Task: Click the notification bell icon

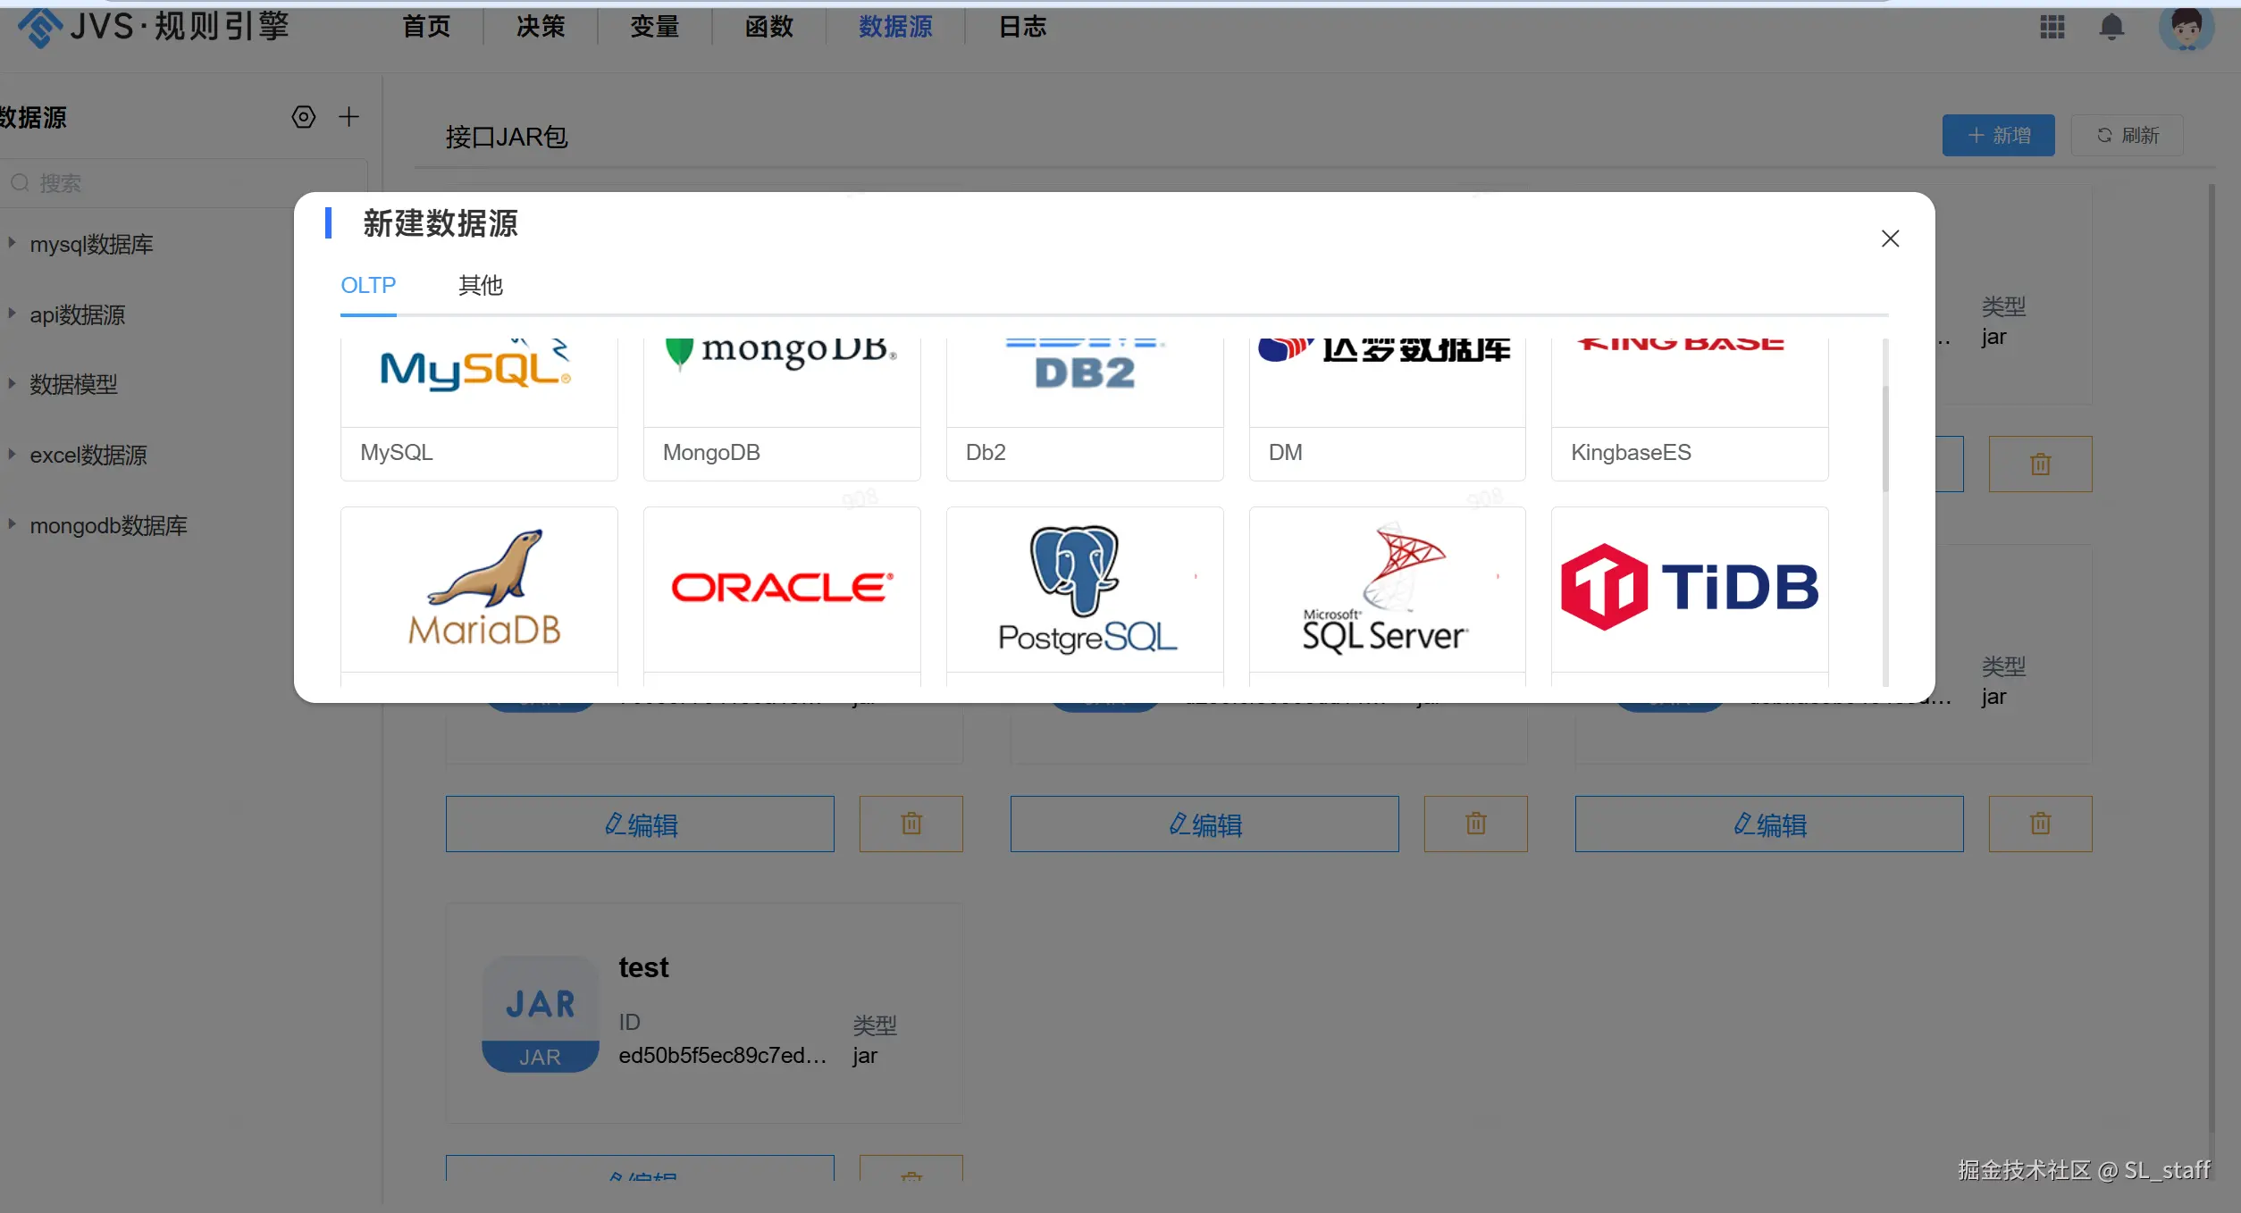Action: pyautogui.click(x=2111, y=27)
